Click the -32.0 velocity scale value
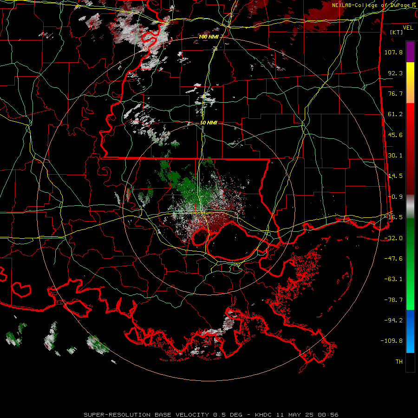This screenshot has width=418, height=418. 393,238
